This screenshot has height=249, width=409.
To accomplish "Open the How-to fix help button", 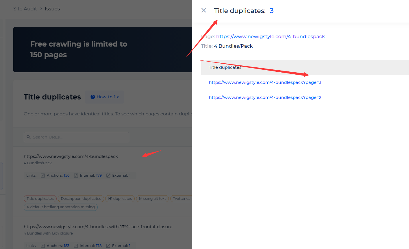I will pos(105,97).
